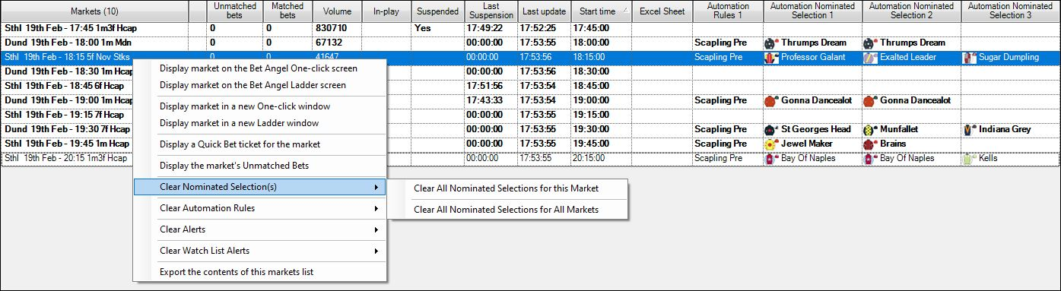The height and width of the screenshot is (291, 1061).
Task: Click the Volume column header
Action: click(337, 11)
